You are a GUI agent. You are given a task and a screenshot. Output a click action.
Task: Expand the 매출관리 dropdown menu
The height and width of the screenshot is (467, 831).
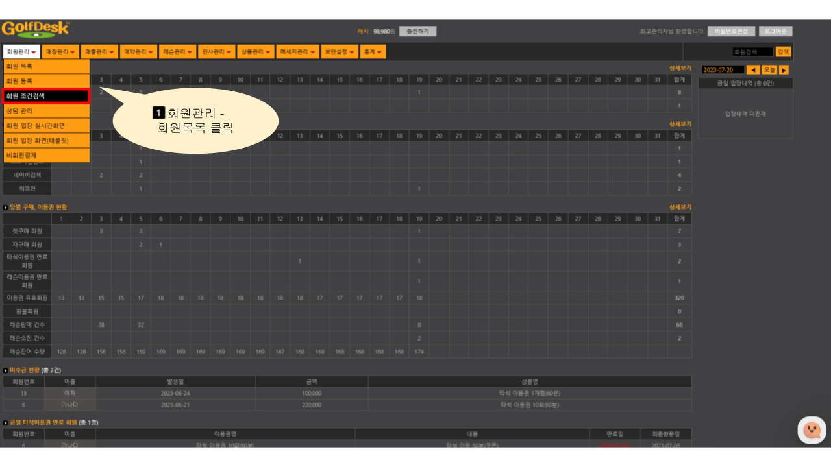[x=99, y=52]
